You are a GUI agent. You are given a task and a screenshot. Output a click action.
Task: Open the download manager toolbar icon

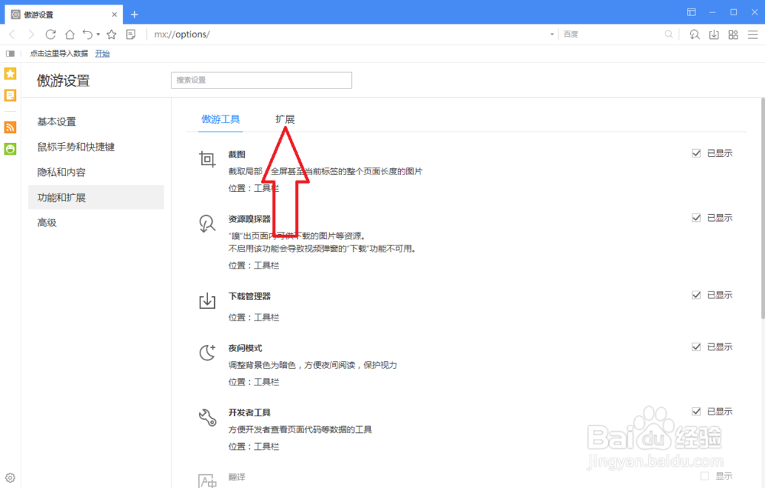(x=714, y=34)
